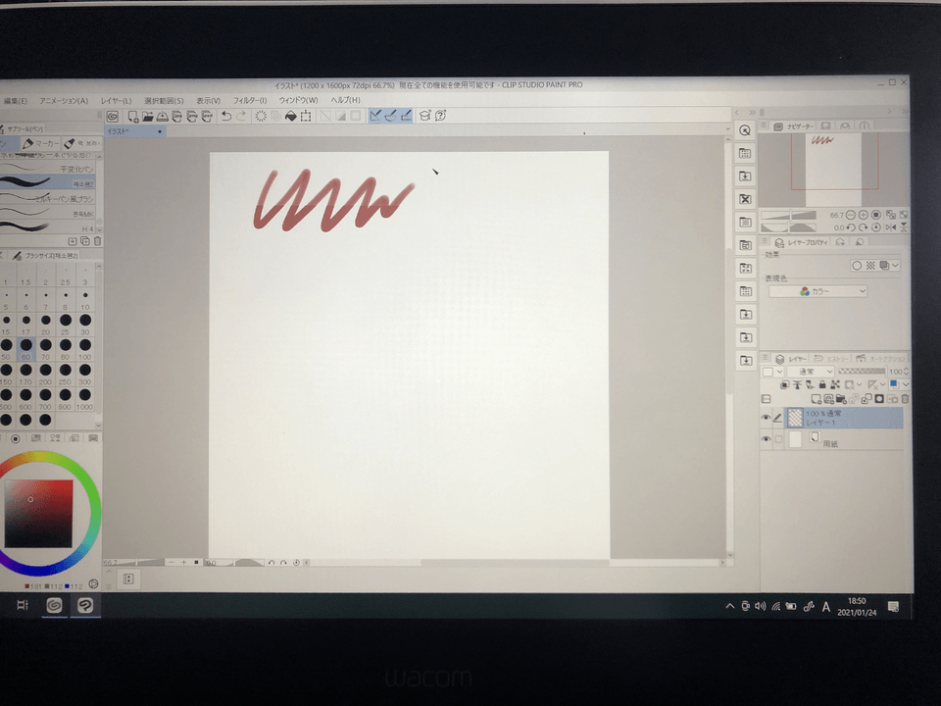
Task: Open the カラー expression color dropdown
Action: point(818,291)
